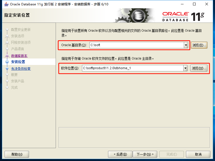
Task: Open 浏览(R) for Oracle base directory
Action: click(199, 45)
